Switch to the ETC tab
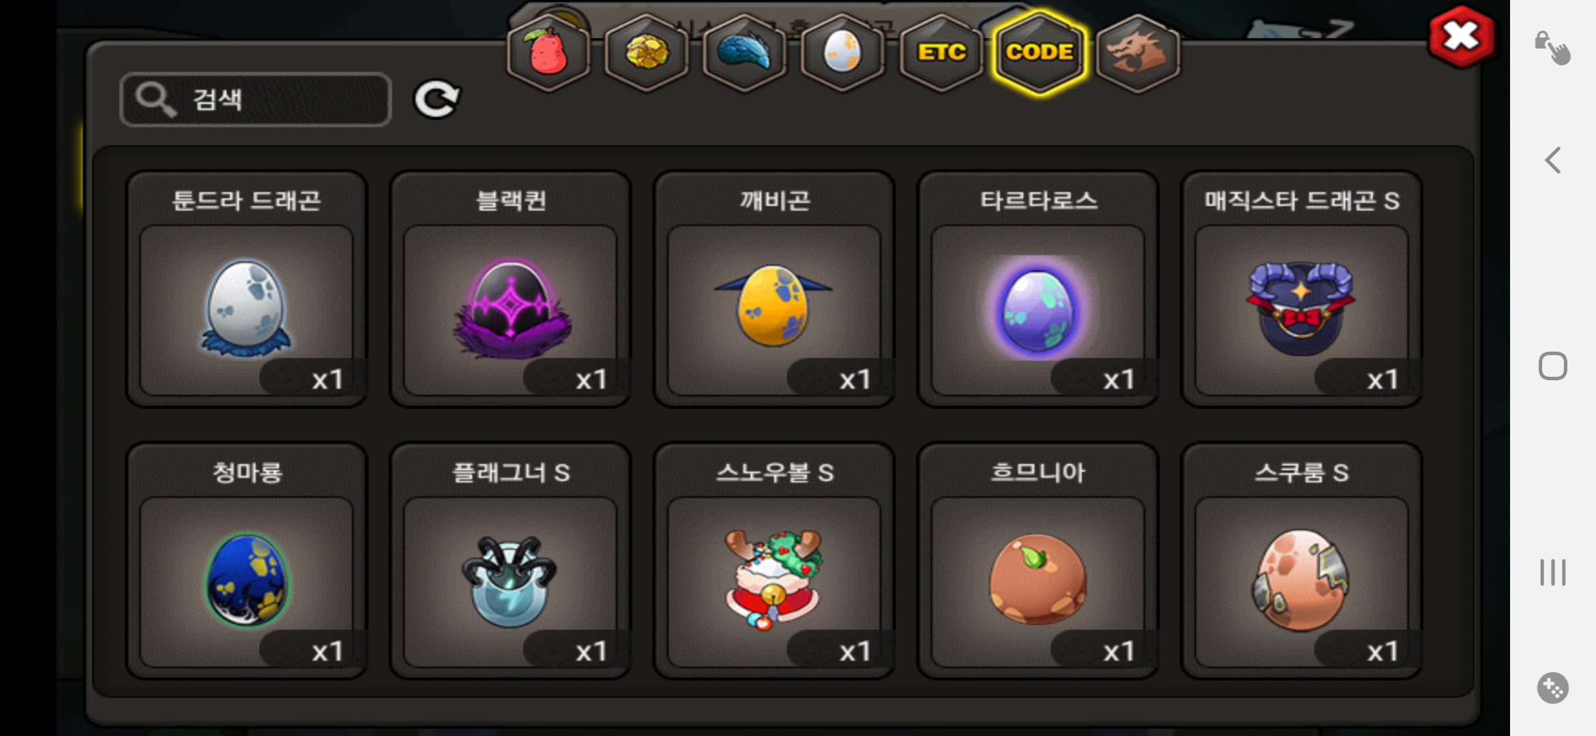Viewport: 1596px width, 736px height. [x=941, y=53]
